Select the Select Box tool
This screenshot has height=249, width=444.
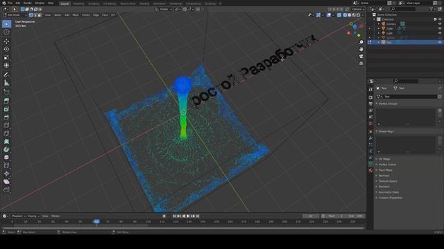click(x=6, y=24)
